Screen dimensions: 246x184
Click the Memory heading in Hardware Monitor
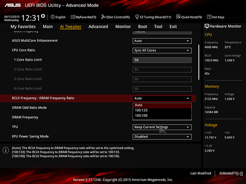212,87
